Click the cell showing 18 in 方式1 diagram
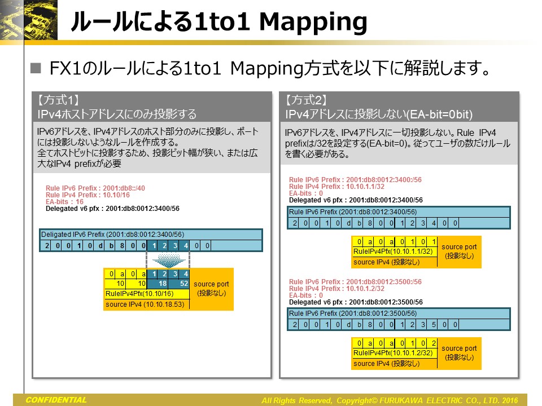 tap(163, 284)
